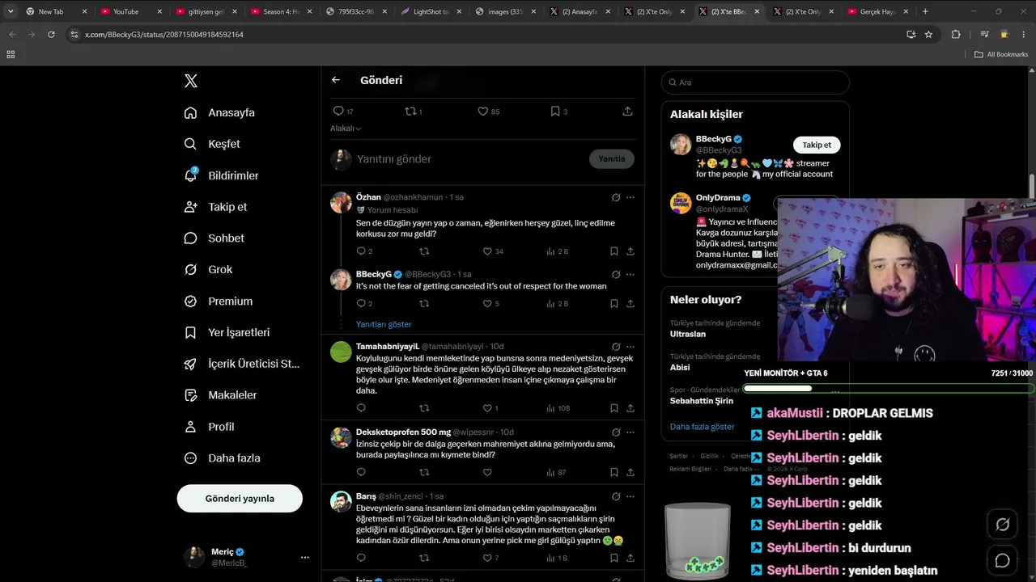The width and height of the screenshot is (1036, 582).
Task: Open Grok explanation on Barış's reply
Action: [x=616, y=496]
